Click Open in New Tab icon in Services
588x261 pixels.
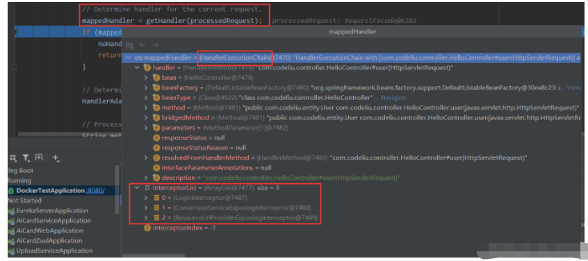click(40, 158)
